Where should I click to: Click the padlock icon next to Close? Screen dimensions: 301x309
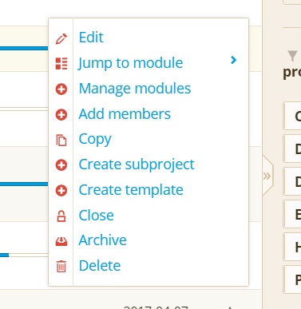(61, 216)
